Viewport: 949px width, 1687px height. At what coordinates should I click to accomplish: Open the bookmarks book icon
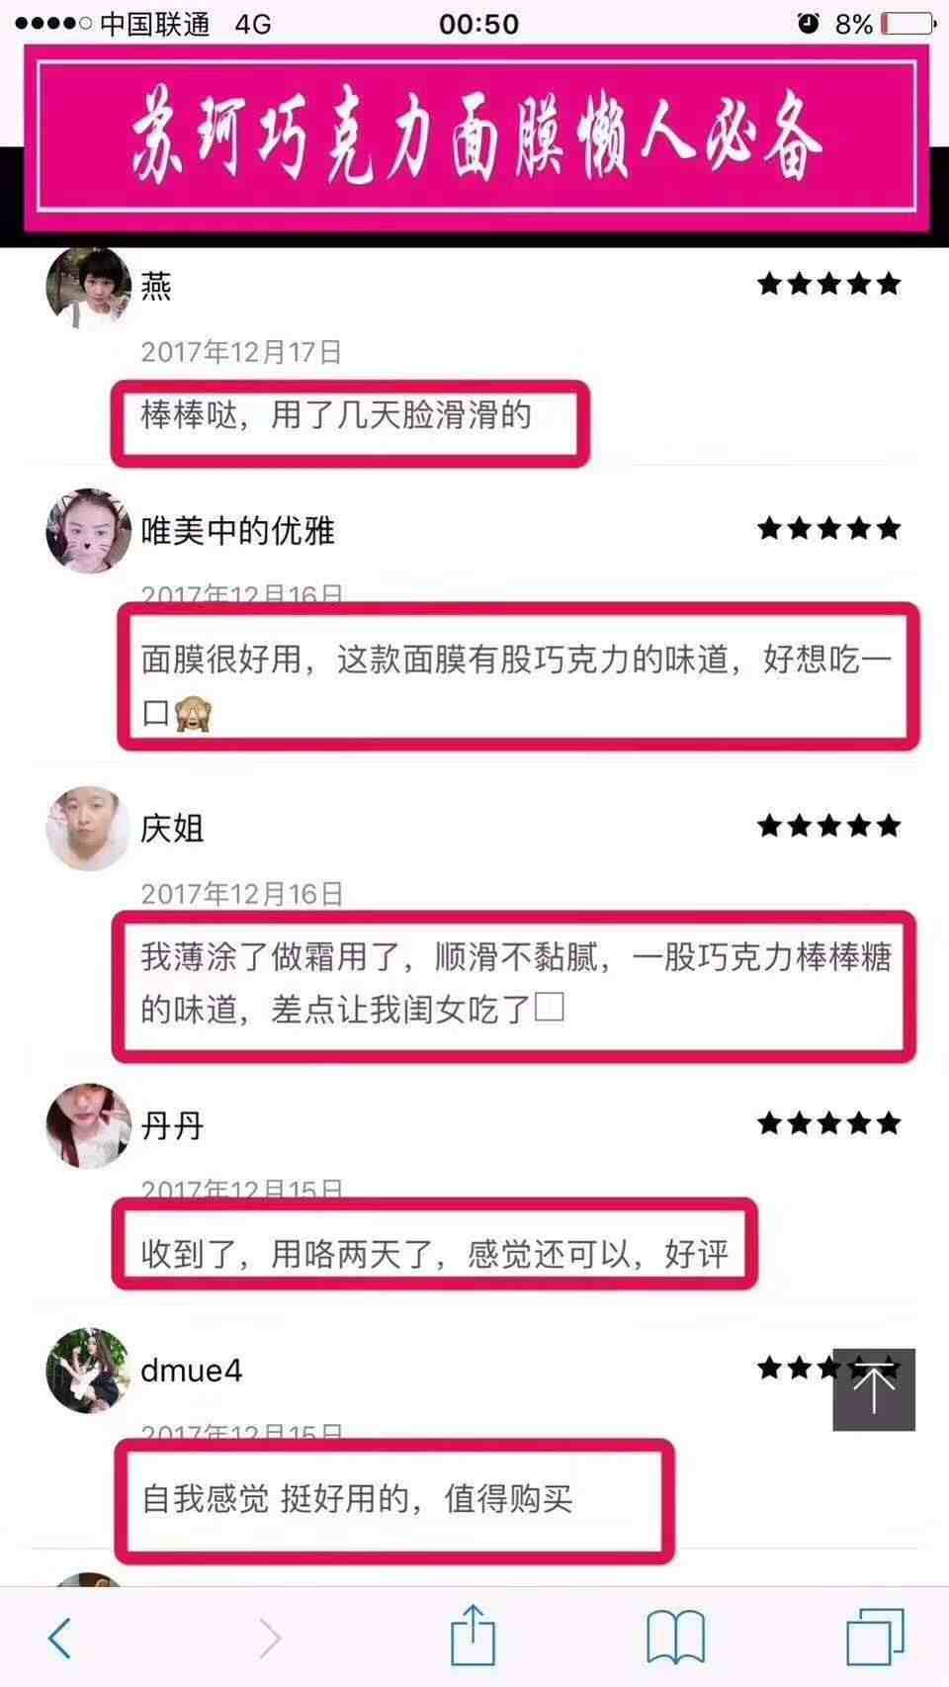[675, 1638]
